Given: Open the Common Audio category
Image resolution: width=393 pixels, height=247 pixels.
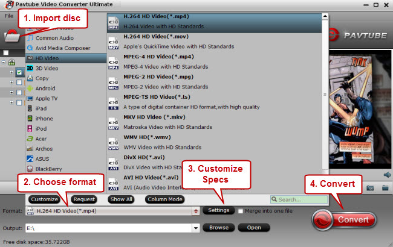Looking at the screenshot, I should tap(66, 38).
